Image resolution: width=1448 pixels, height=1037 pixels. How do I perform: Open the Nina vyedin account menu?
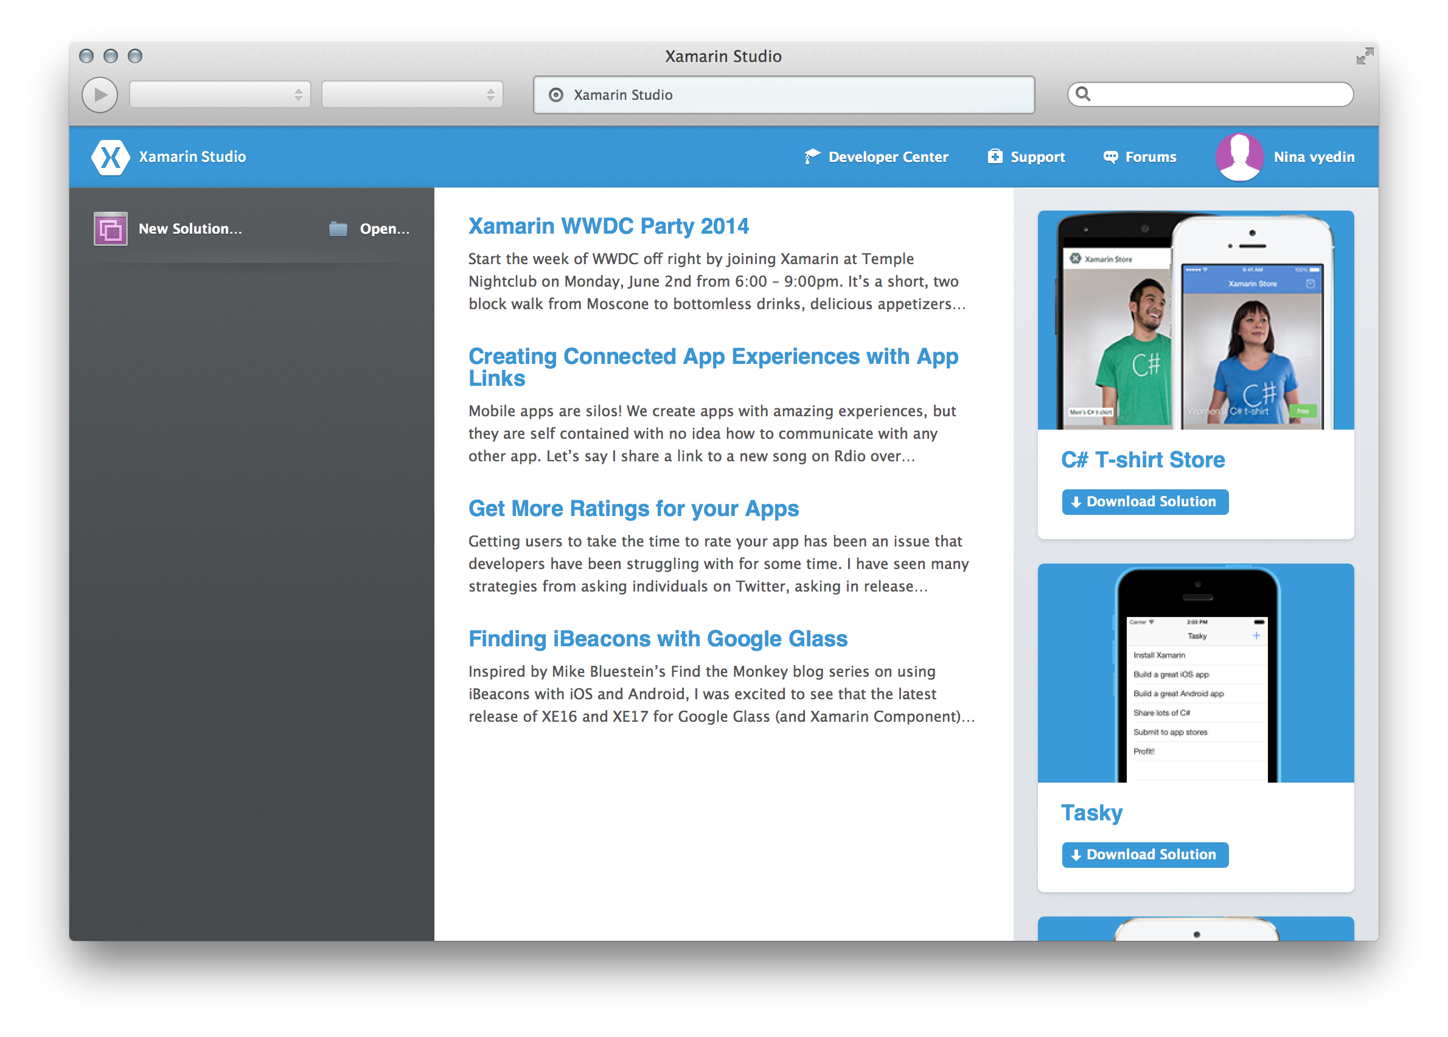click(x=1314, y=157)
